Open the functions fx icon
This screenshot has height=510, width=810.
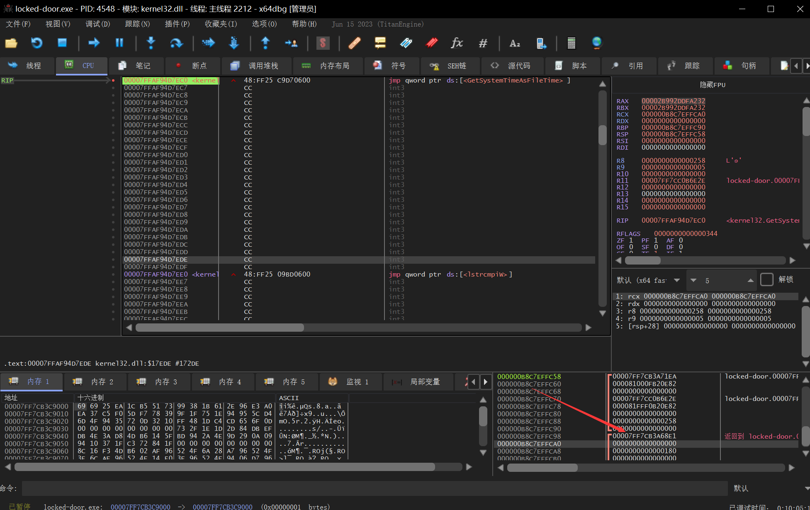(457, 43)
